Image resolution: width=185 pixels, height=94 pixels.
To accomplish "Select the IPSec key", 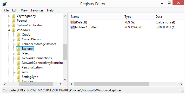I will point(25,53).
